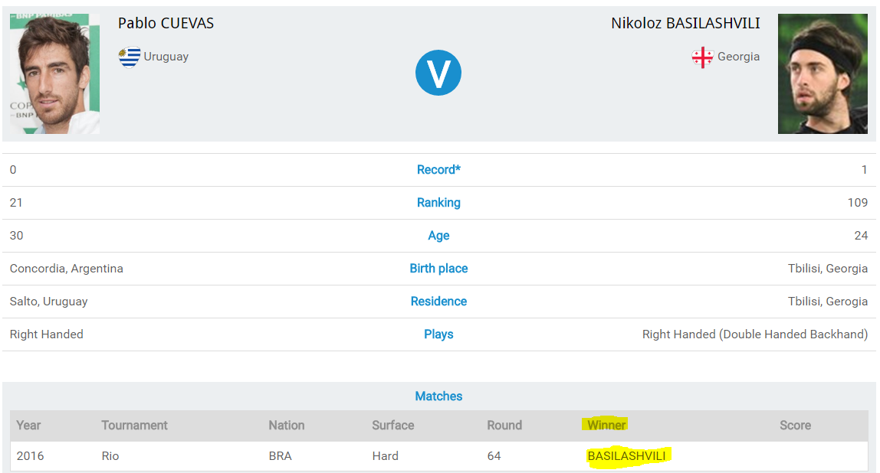Select the highlighted BASILASHVILI winner cell
Viewport: 880px width, 473px height.
(x=628, y=456)
